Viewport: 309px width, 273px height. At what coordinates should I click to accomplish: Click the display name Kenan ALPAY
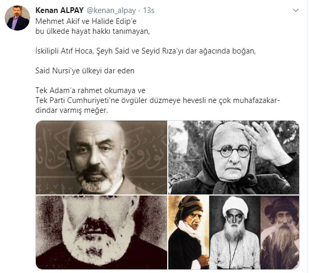(x=60, y=10)
